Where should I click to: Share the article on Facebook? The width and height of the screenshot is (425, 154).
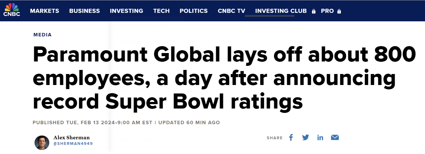291,137
